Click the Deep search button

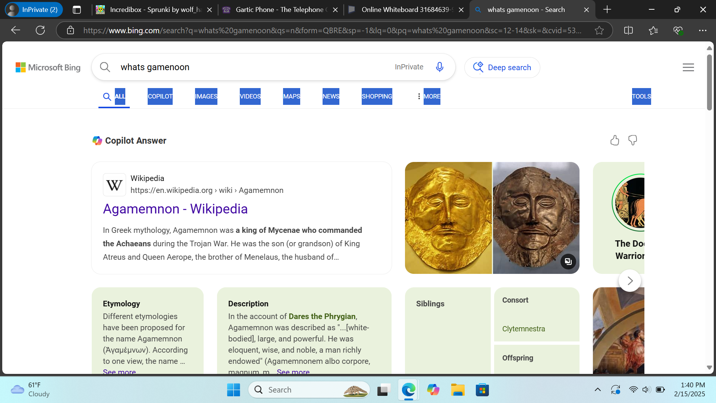click(502, 68)
